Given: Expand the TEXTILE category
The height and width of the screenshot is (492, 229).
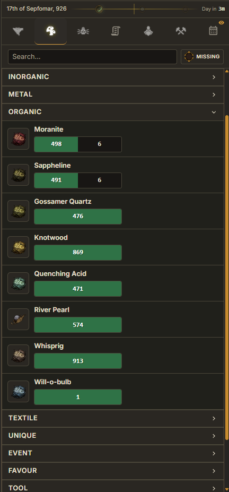Looking at the screenshot, I should [113, 418].
